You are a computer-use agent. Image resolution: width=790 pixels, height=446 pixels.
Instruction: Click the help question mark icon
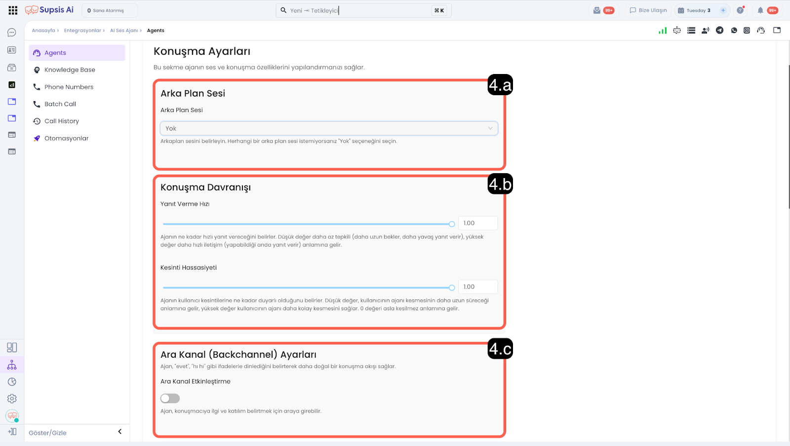740,10
